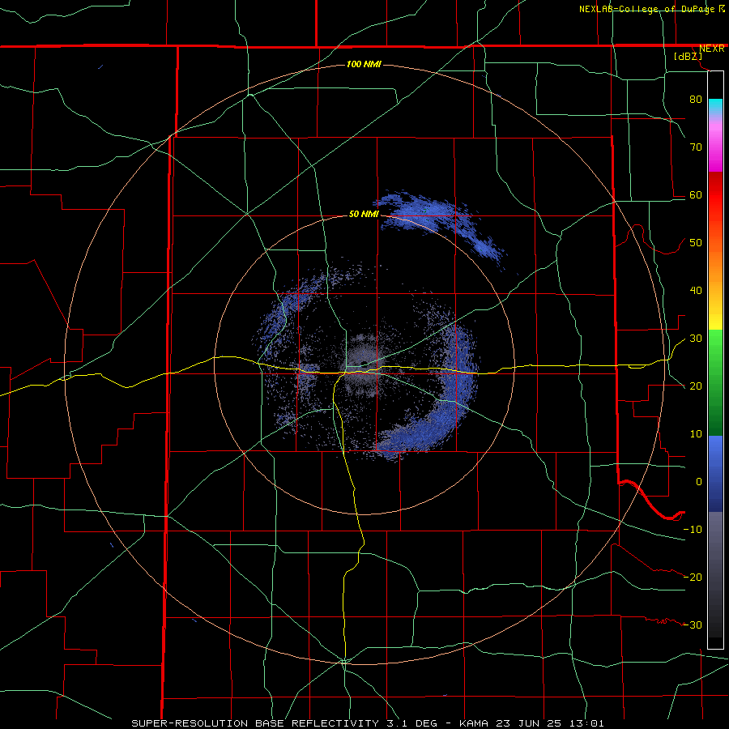Click the NEXR label above the scale
The height and width of the screenshot is (729, 729).
[x=711, y=49]
